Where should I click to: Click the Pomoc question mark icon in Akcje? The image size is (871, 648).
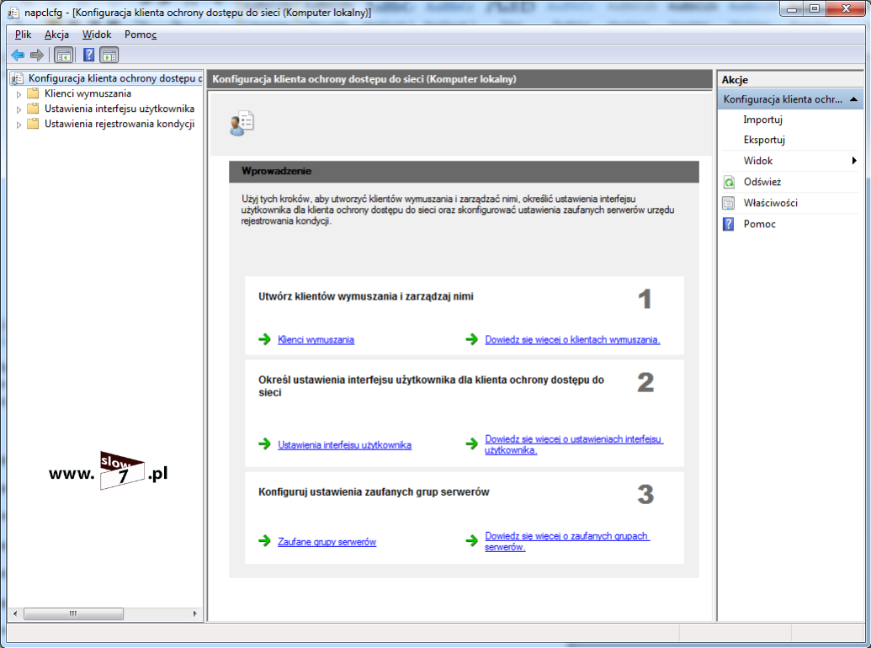click(x=728, y=225)
